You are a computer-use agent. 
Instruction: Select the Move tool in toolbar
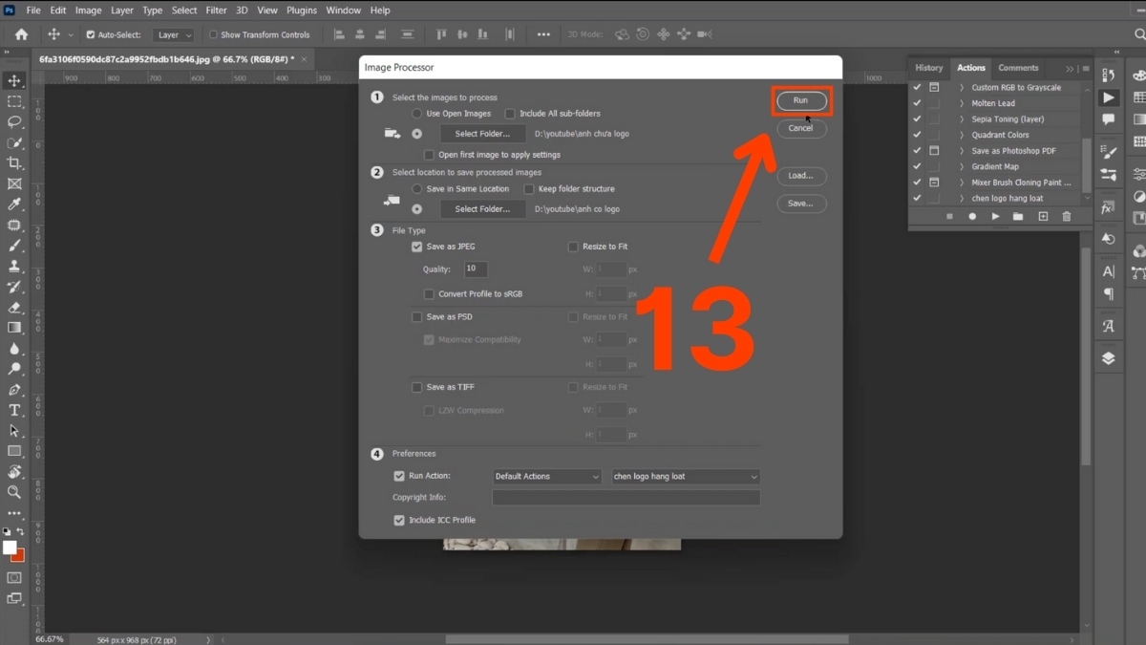coord(14,80)
